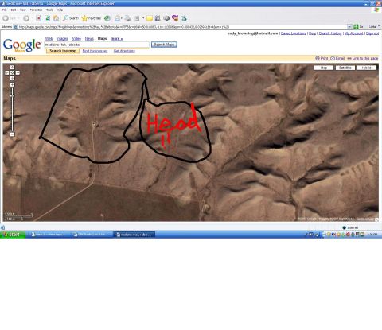
Task: Click the Edit page toolbar icon
Action: click(x=137, y=18)
